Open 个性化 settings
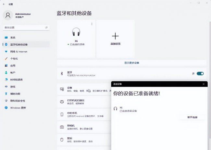 pos(26,59)
